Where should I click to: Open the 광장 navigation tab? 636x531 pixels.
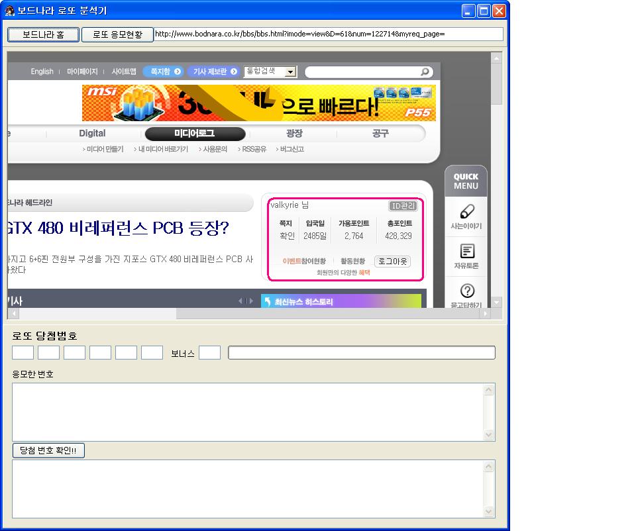[x=294, y=134]
